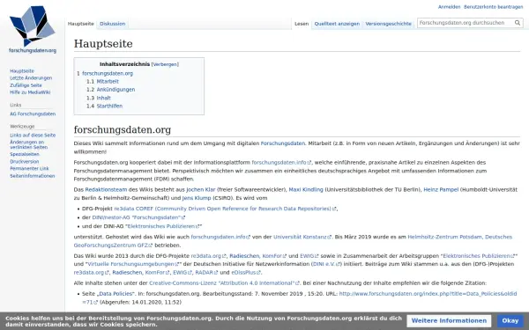Open forschungsdaten.info link in second paragraph
The image size is (529, 330).
click(281, 163)
